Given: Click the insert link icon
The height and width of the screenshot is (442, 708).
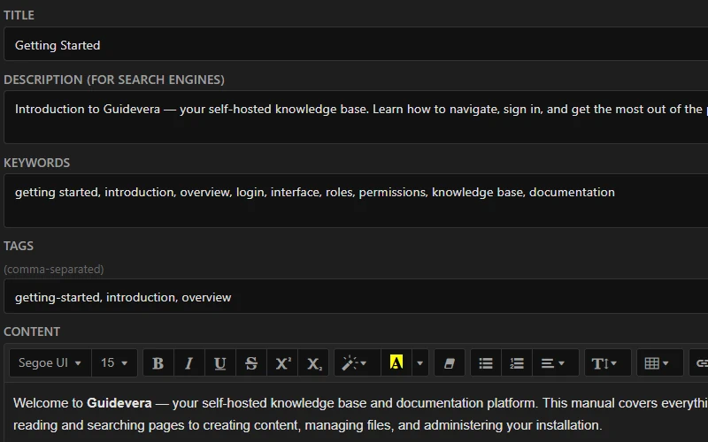Looking at the screenshot, I should click(701, 363).
